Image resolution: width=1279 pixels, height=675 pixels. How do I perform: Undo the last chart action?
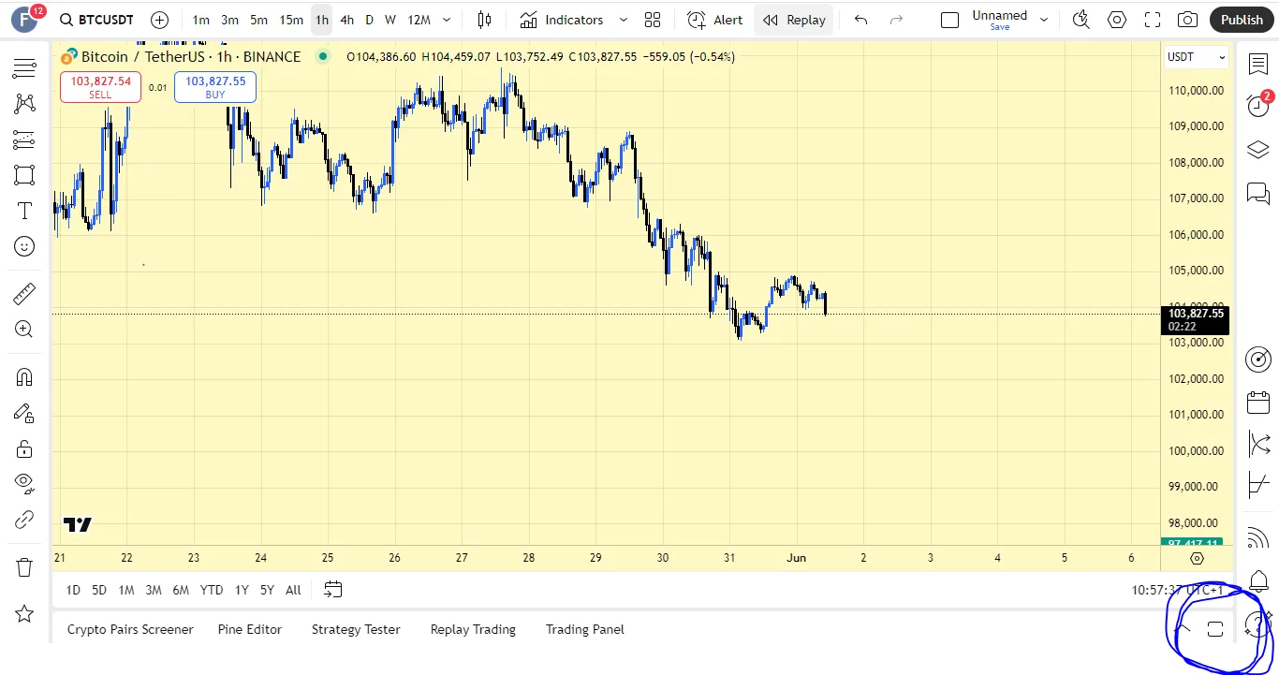coord(861,20)
